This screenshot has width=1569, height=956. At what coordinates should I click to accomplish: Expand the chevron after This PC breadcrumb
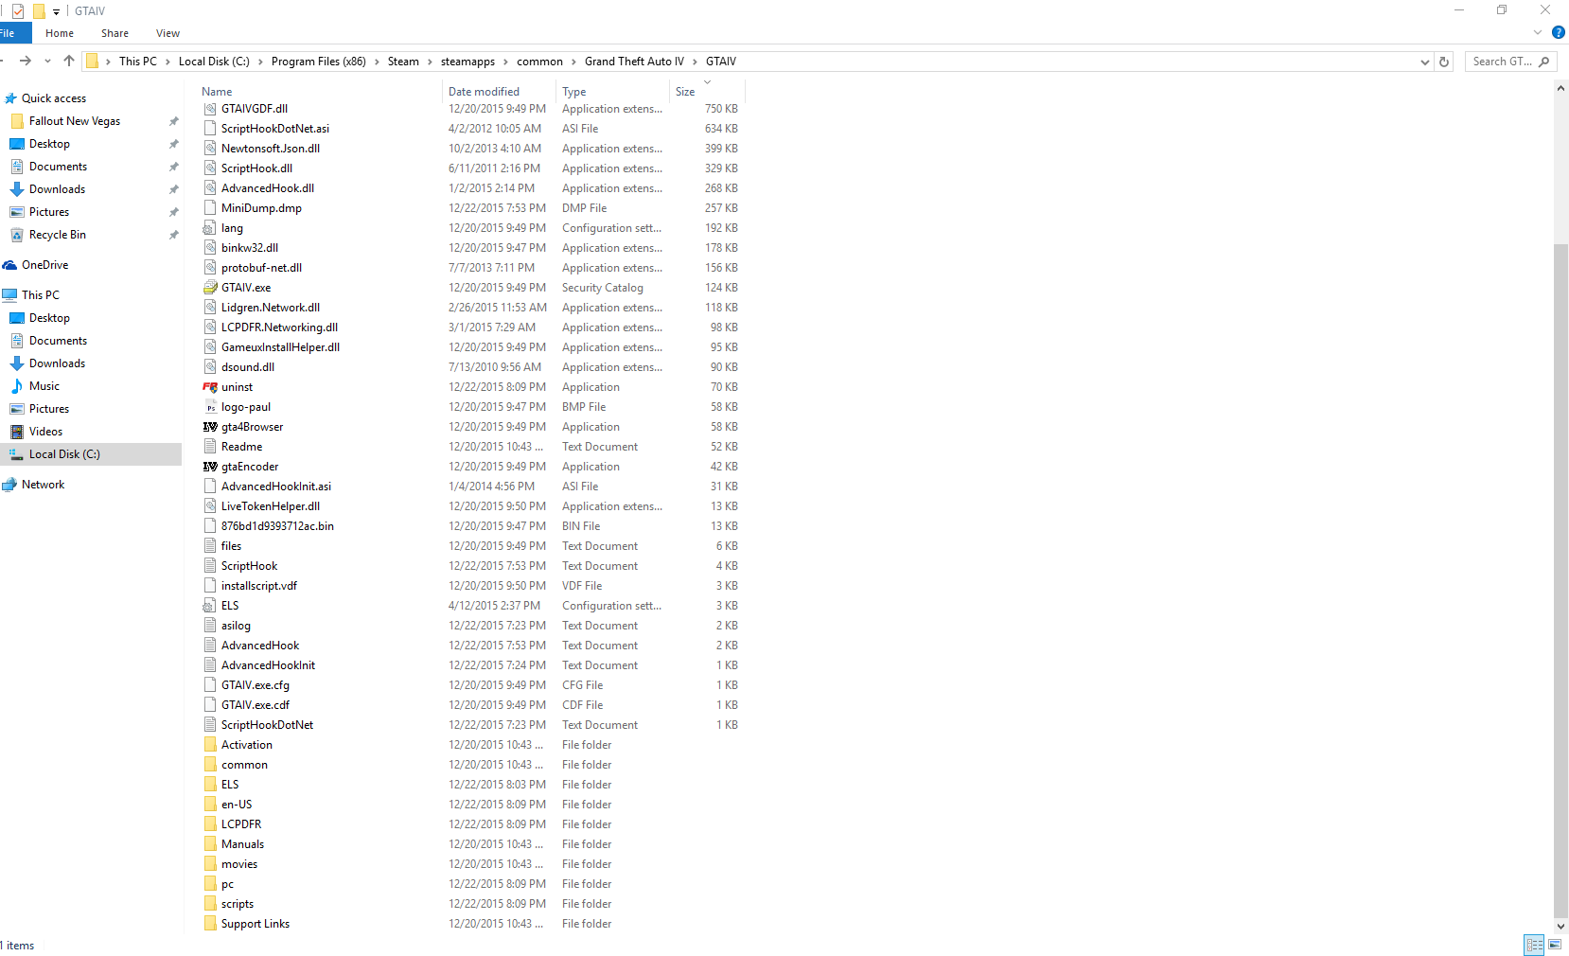pos(167,62)
